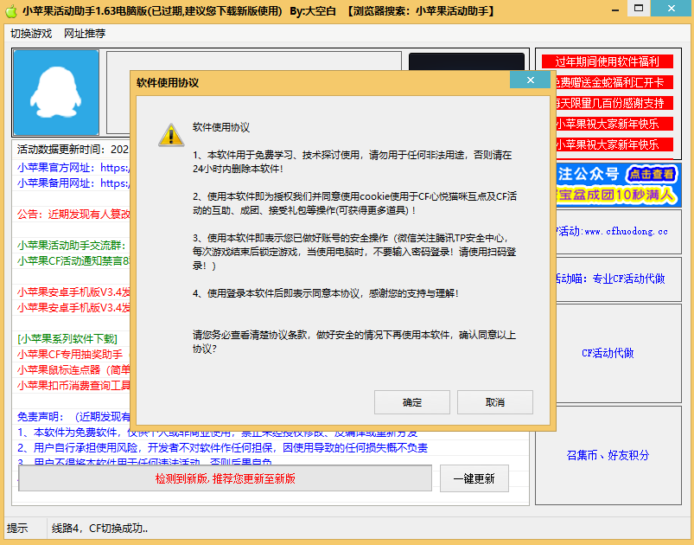Click the 取消 button in the agreement dialog
Viewport: 694px width, 545px height.
coord(495,402)
